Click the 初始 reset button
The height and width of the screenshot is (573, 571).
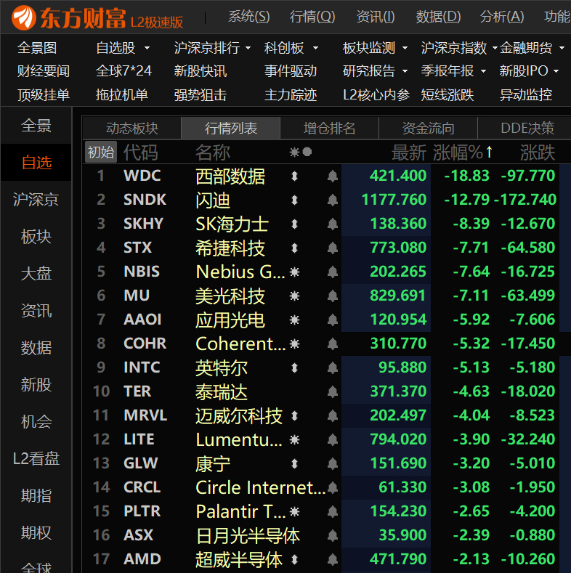tap(101, 152)
